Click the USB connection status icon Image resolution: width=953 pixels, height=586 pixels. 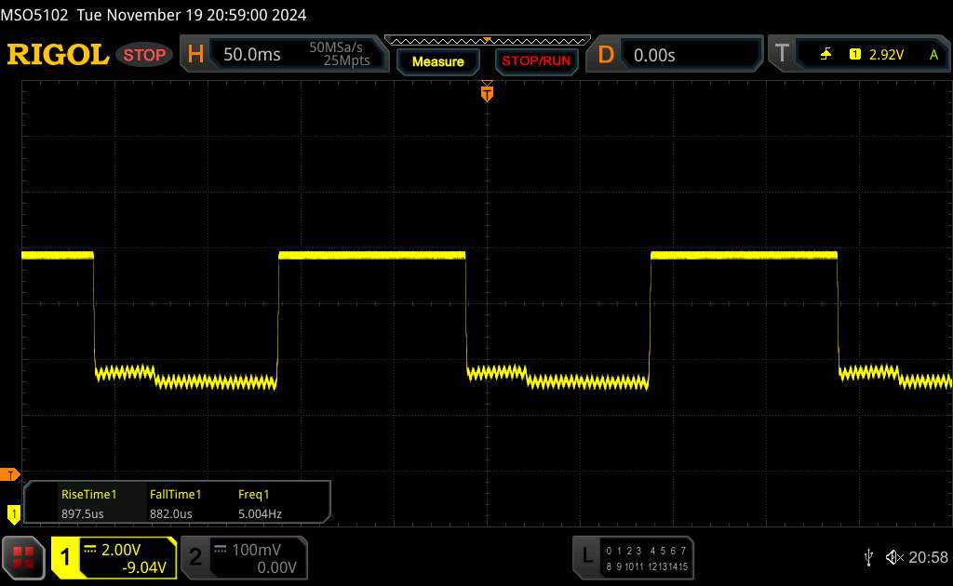coord(868,556)
